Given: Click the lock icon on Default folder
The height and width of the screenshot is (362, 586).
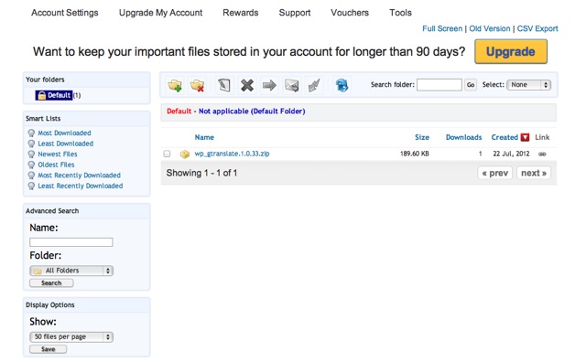Looking at the screenshot, I should [42, 96].
